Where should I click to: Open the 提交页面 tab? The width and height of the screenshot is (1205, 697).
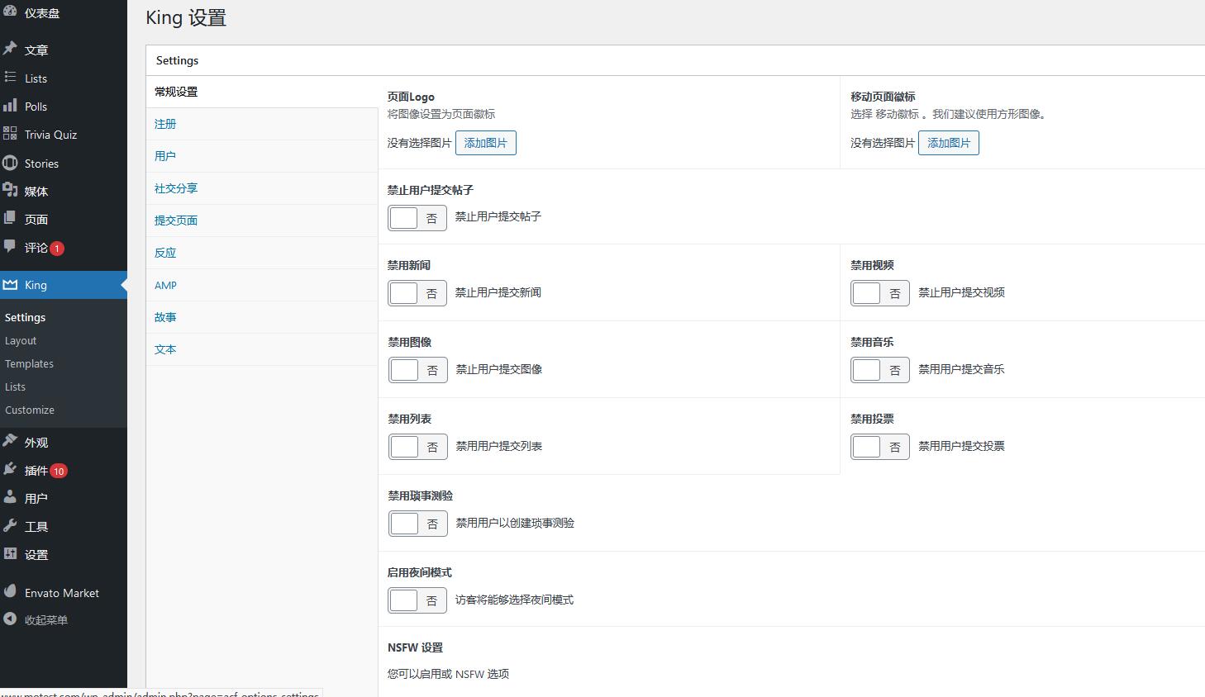point(262,220)
